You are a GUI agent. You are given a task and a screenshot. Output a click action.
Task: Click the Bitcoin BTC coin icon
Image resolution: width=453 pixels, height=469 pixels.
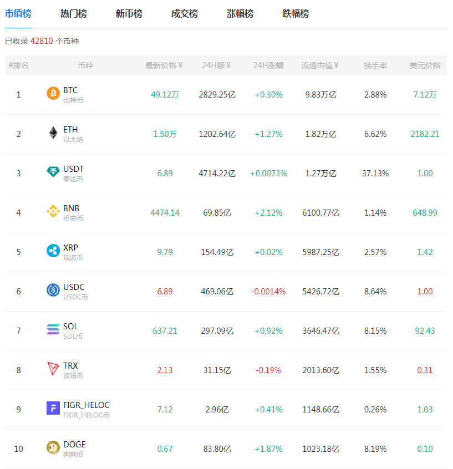53,94
